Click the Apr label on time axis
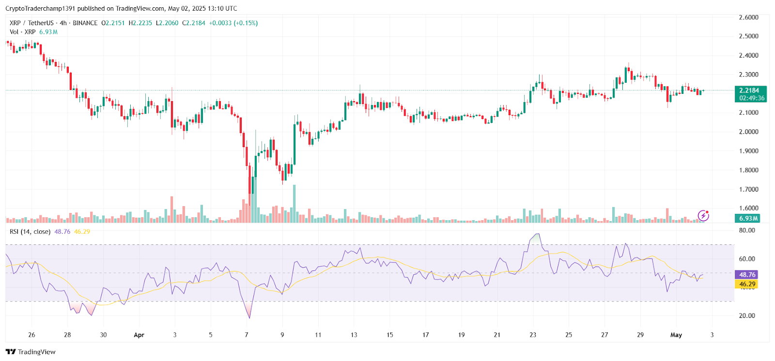The height and width of the screenshot is (361, 775). tap(139, 335)
